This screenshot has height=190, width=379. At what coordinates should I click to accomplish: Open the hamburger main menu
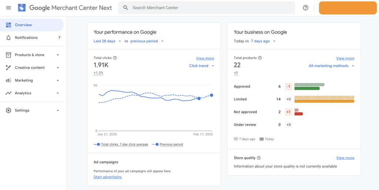click(9, 8)
